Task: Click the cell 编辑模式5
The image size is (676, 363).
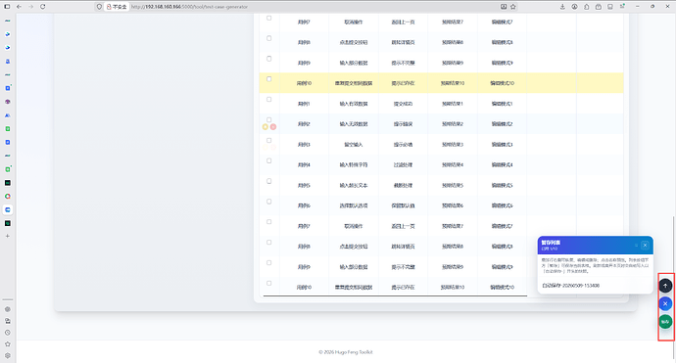Action: [x=503, y=186]
